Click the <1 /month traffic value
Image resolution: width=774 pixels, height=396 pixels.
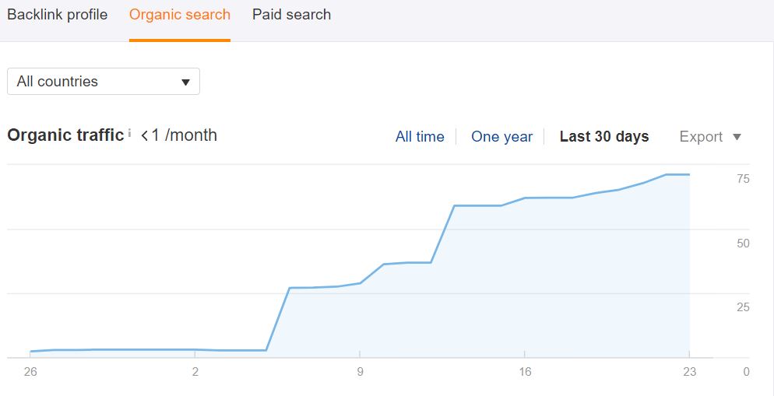point(179,135)
